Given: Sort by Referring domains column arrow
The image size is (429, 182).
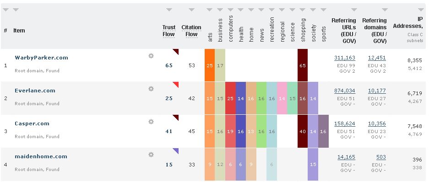Looking at the screenshot, I should pos(385,10).
